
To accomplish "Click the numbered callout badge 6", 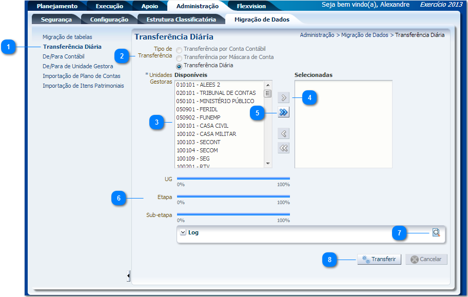I will [119, 198].
